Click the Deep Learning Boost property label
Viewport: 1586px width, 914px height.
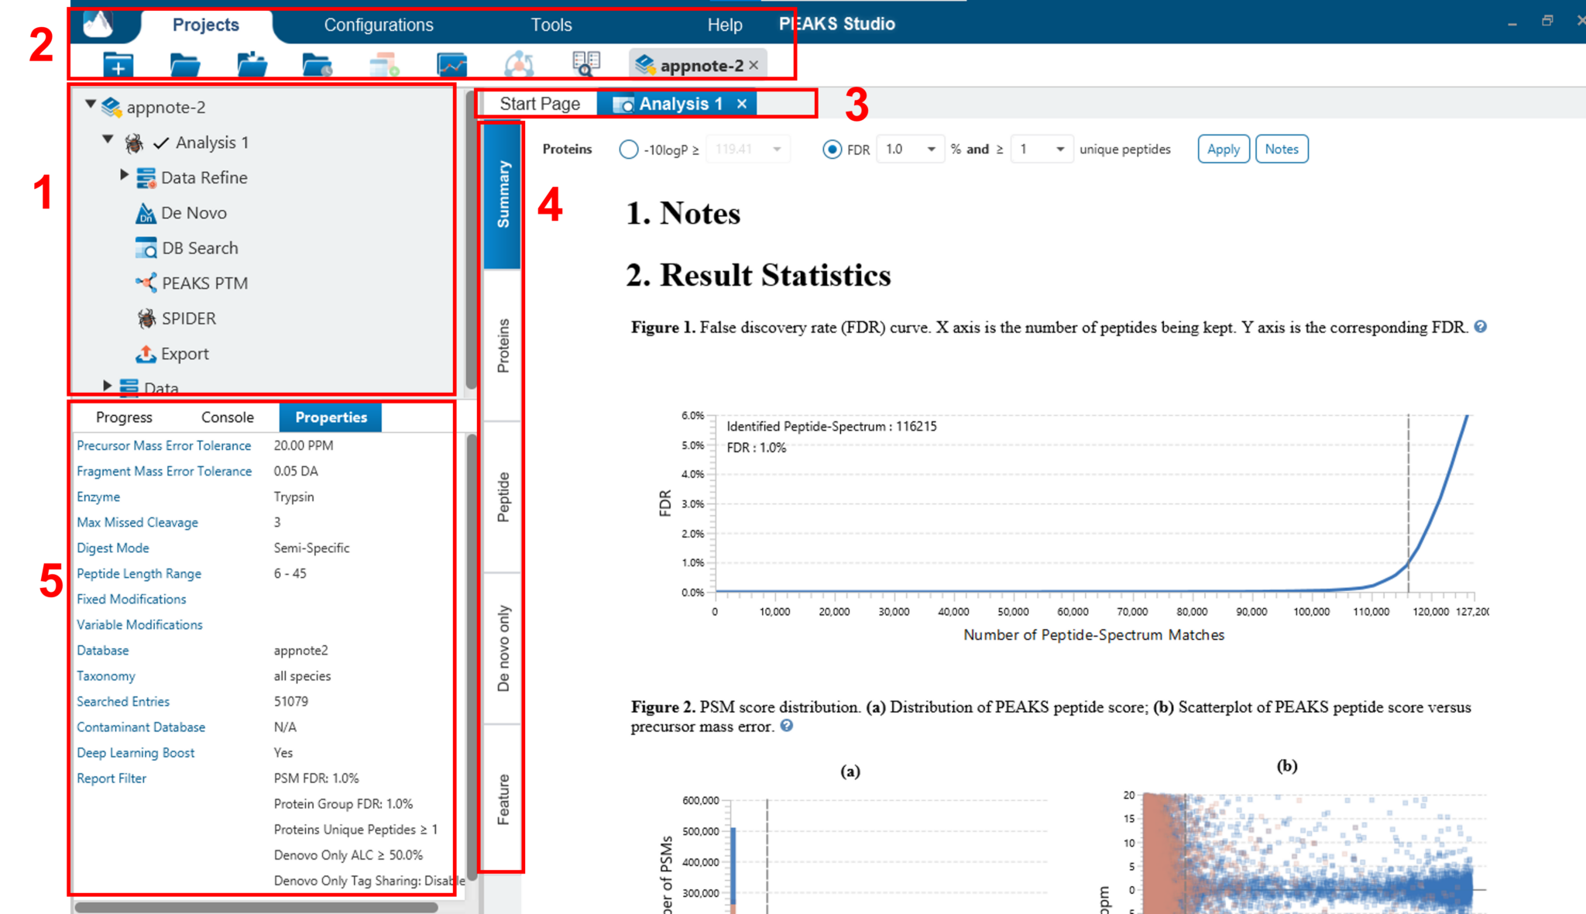pos(136,753)
